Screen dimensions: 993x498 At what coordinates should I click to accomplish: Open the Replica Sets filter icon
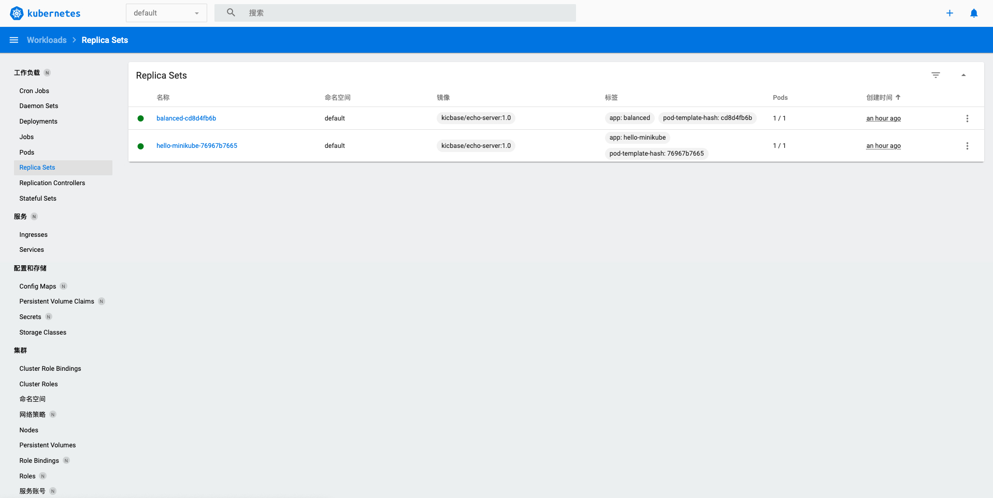point(936,75)
